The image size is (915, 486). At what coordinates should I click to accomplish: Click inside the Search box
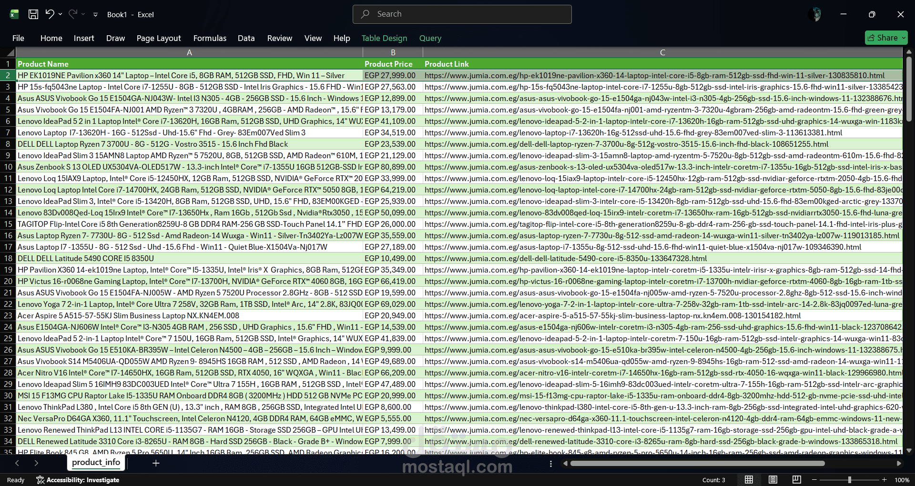click(462, 14)
